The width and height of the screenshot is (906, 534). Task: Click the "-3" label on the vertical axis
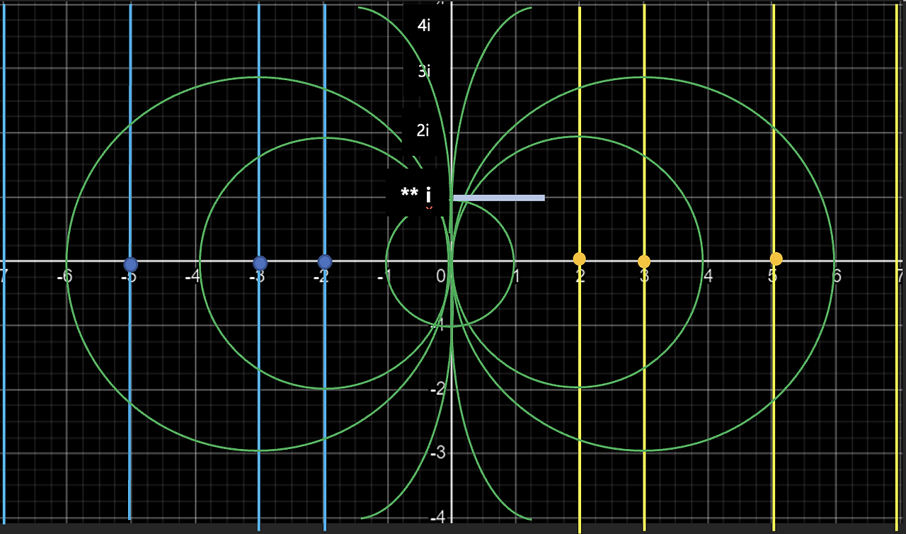pos(437,452)
